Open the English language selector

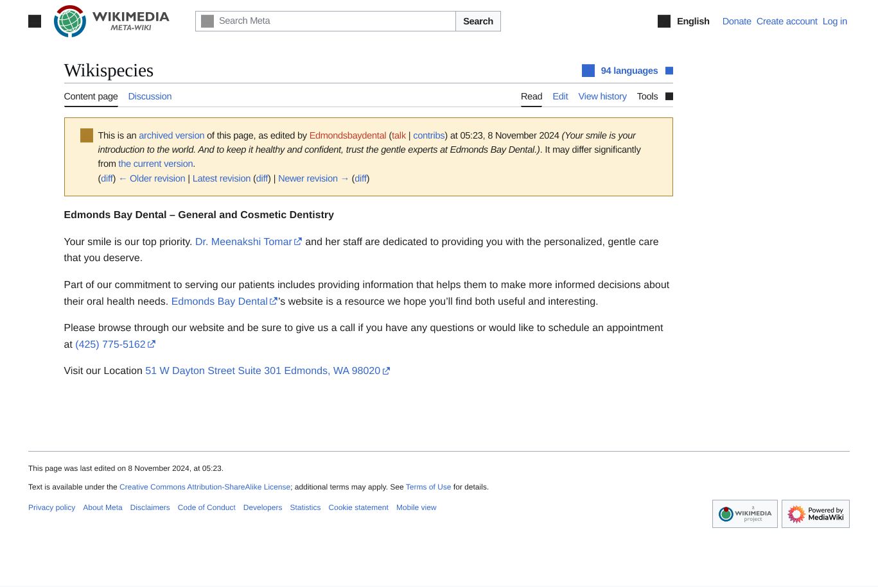(x=692, y=21)
